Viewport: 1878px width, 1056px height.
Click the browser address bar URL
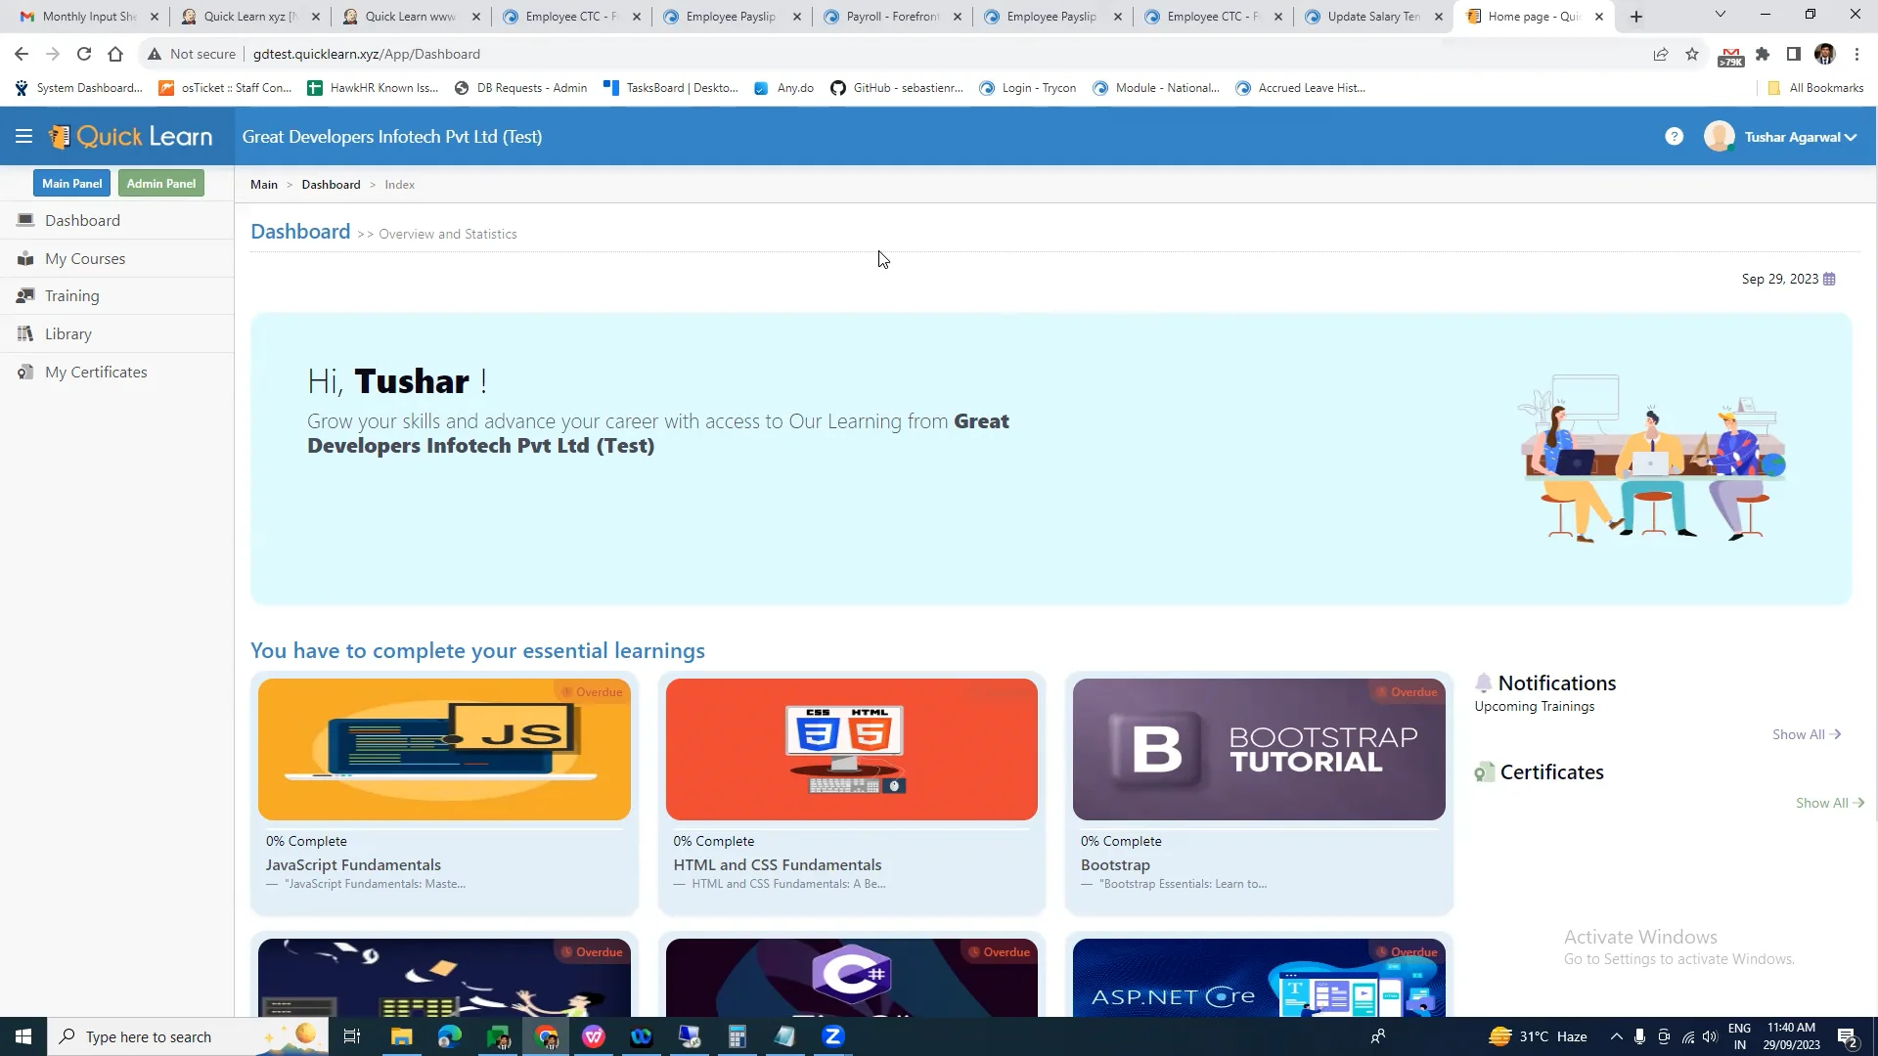tap(367, 54)
